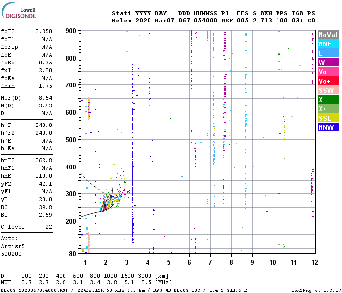Click the E light-blue legend swatch

pos(328,53)
